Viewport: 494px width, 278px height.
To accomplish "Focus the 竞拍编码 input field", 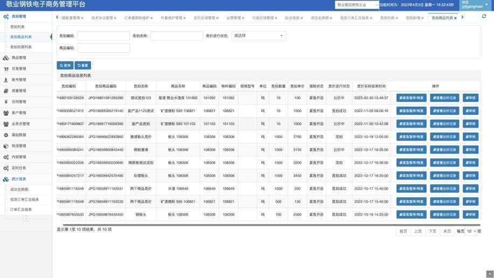I will (103, 36).
